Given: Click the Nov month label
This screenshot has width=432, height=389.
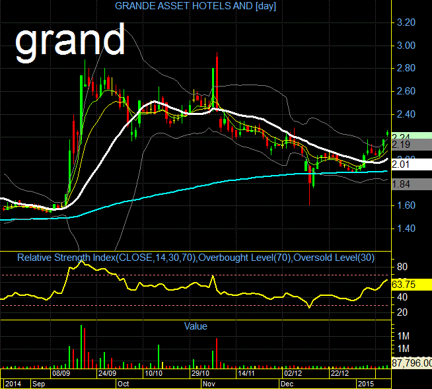Looking at the screenshot, I should click(209, 384).
